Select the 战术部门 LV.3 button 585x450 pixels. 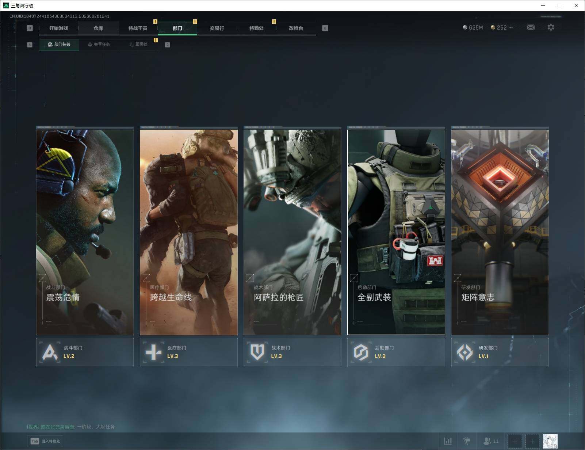click(x=292, y=352)
